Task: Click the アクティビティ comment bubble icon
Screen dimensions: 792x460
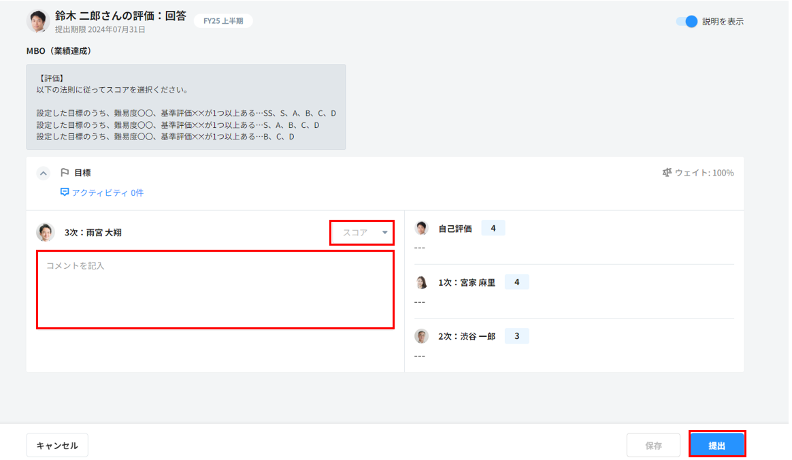Action: pyautogui.click(x=65, y=193)
